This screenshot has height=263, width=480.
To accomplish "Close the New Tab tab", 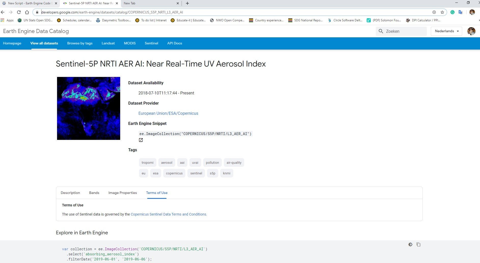I will pyautogui.click(x=178, y=3).
